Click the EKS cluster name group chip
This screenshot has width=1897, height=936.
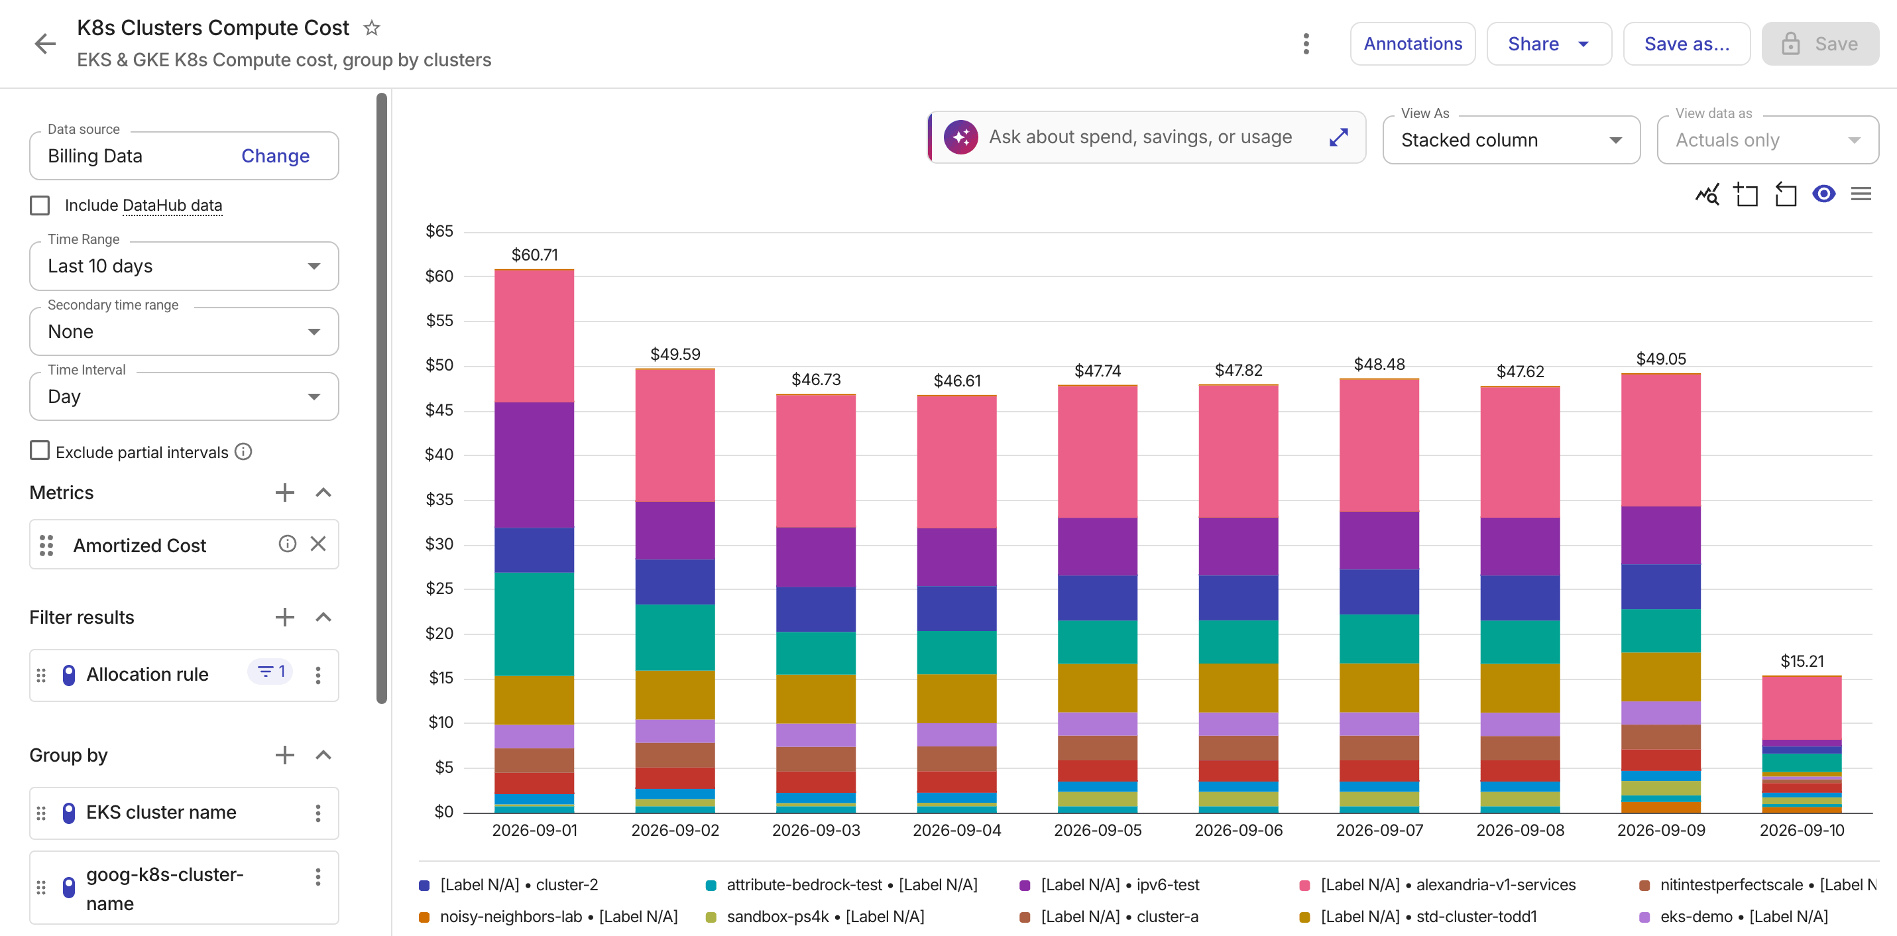pos(184,813)
